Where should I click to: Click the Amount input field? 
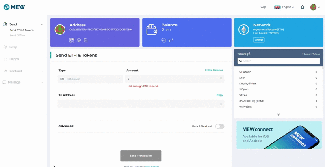point(175,79)
